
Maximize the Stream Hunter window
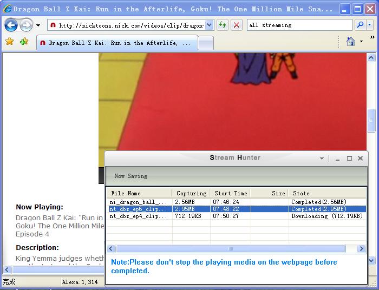tap(349, 159)
